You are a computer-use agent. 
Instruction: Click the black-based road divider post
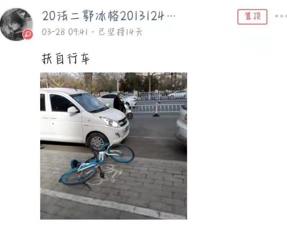tap(156, 110)
